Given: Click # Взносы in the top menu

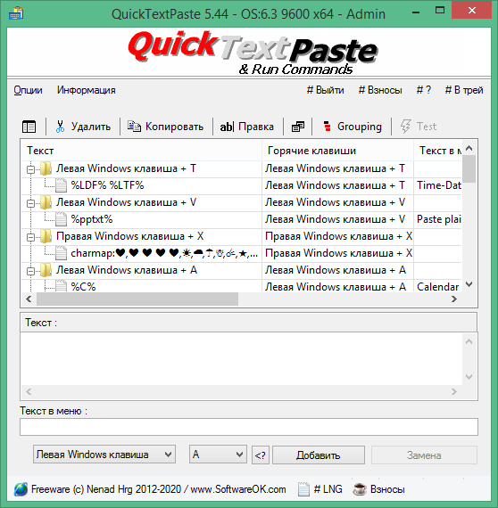Looking at the screenshot, I should (380, 90).
